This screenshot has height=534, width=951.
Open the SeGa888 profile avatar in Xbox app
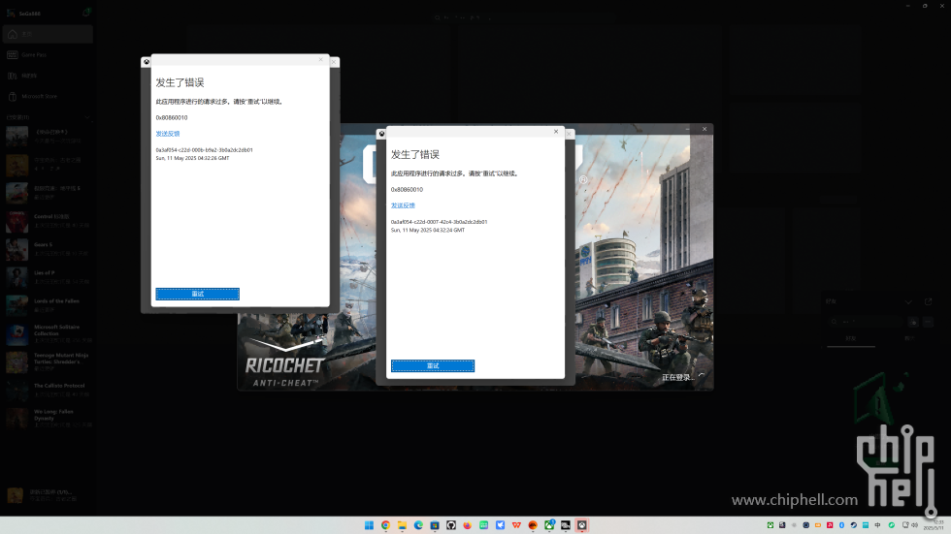coord(11,13)
